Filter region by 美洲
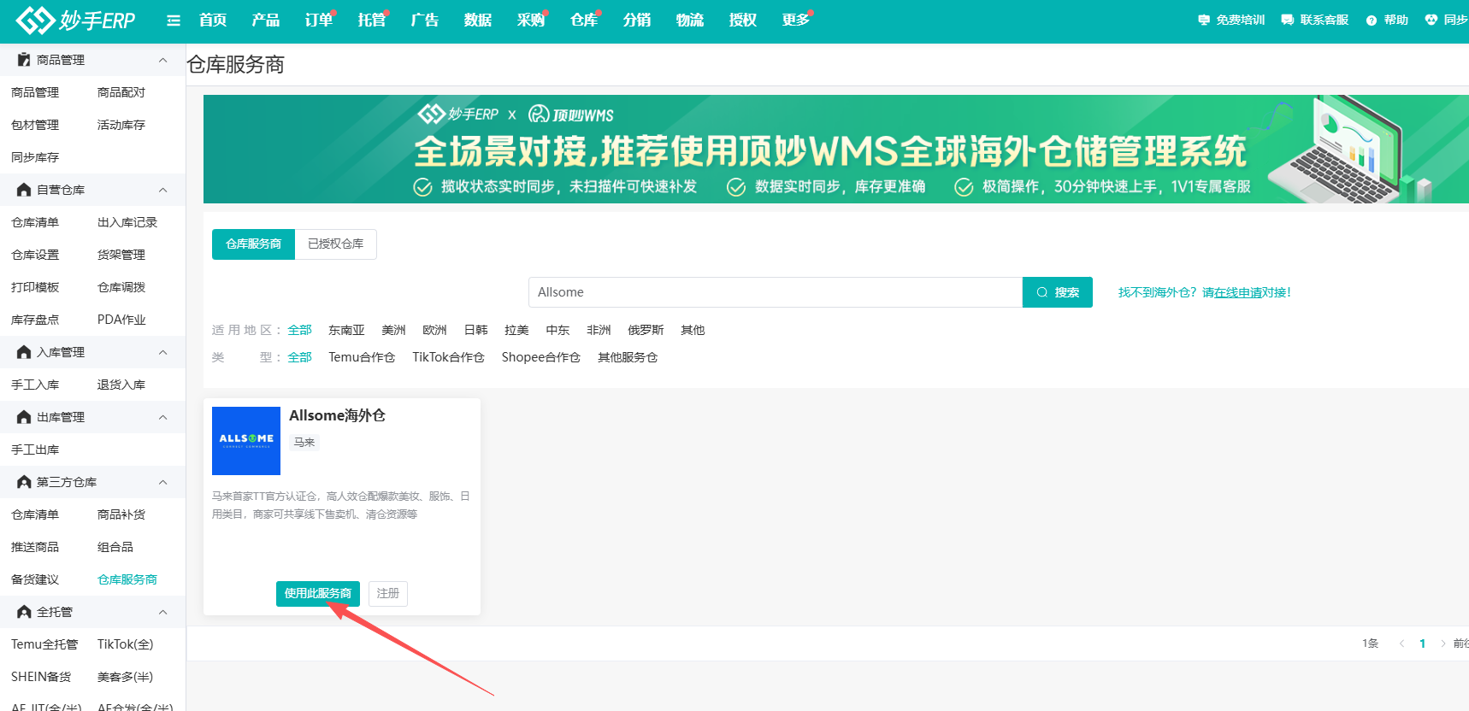This screenshot has width=1469, height=711. tap(393, 330)
